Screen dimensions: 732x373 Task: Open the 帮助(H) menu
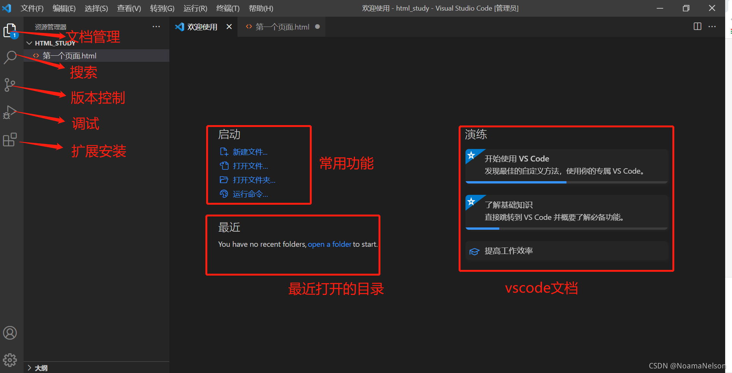pos(261,8)
